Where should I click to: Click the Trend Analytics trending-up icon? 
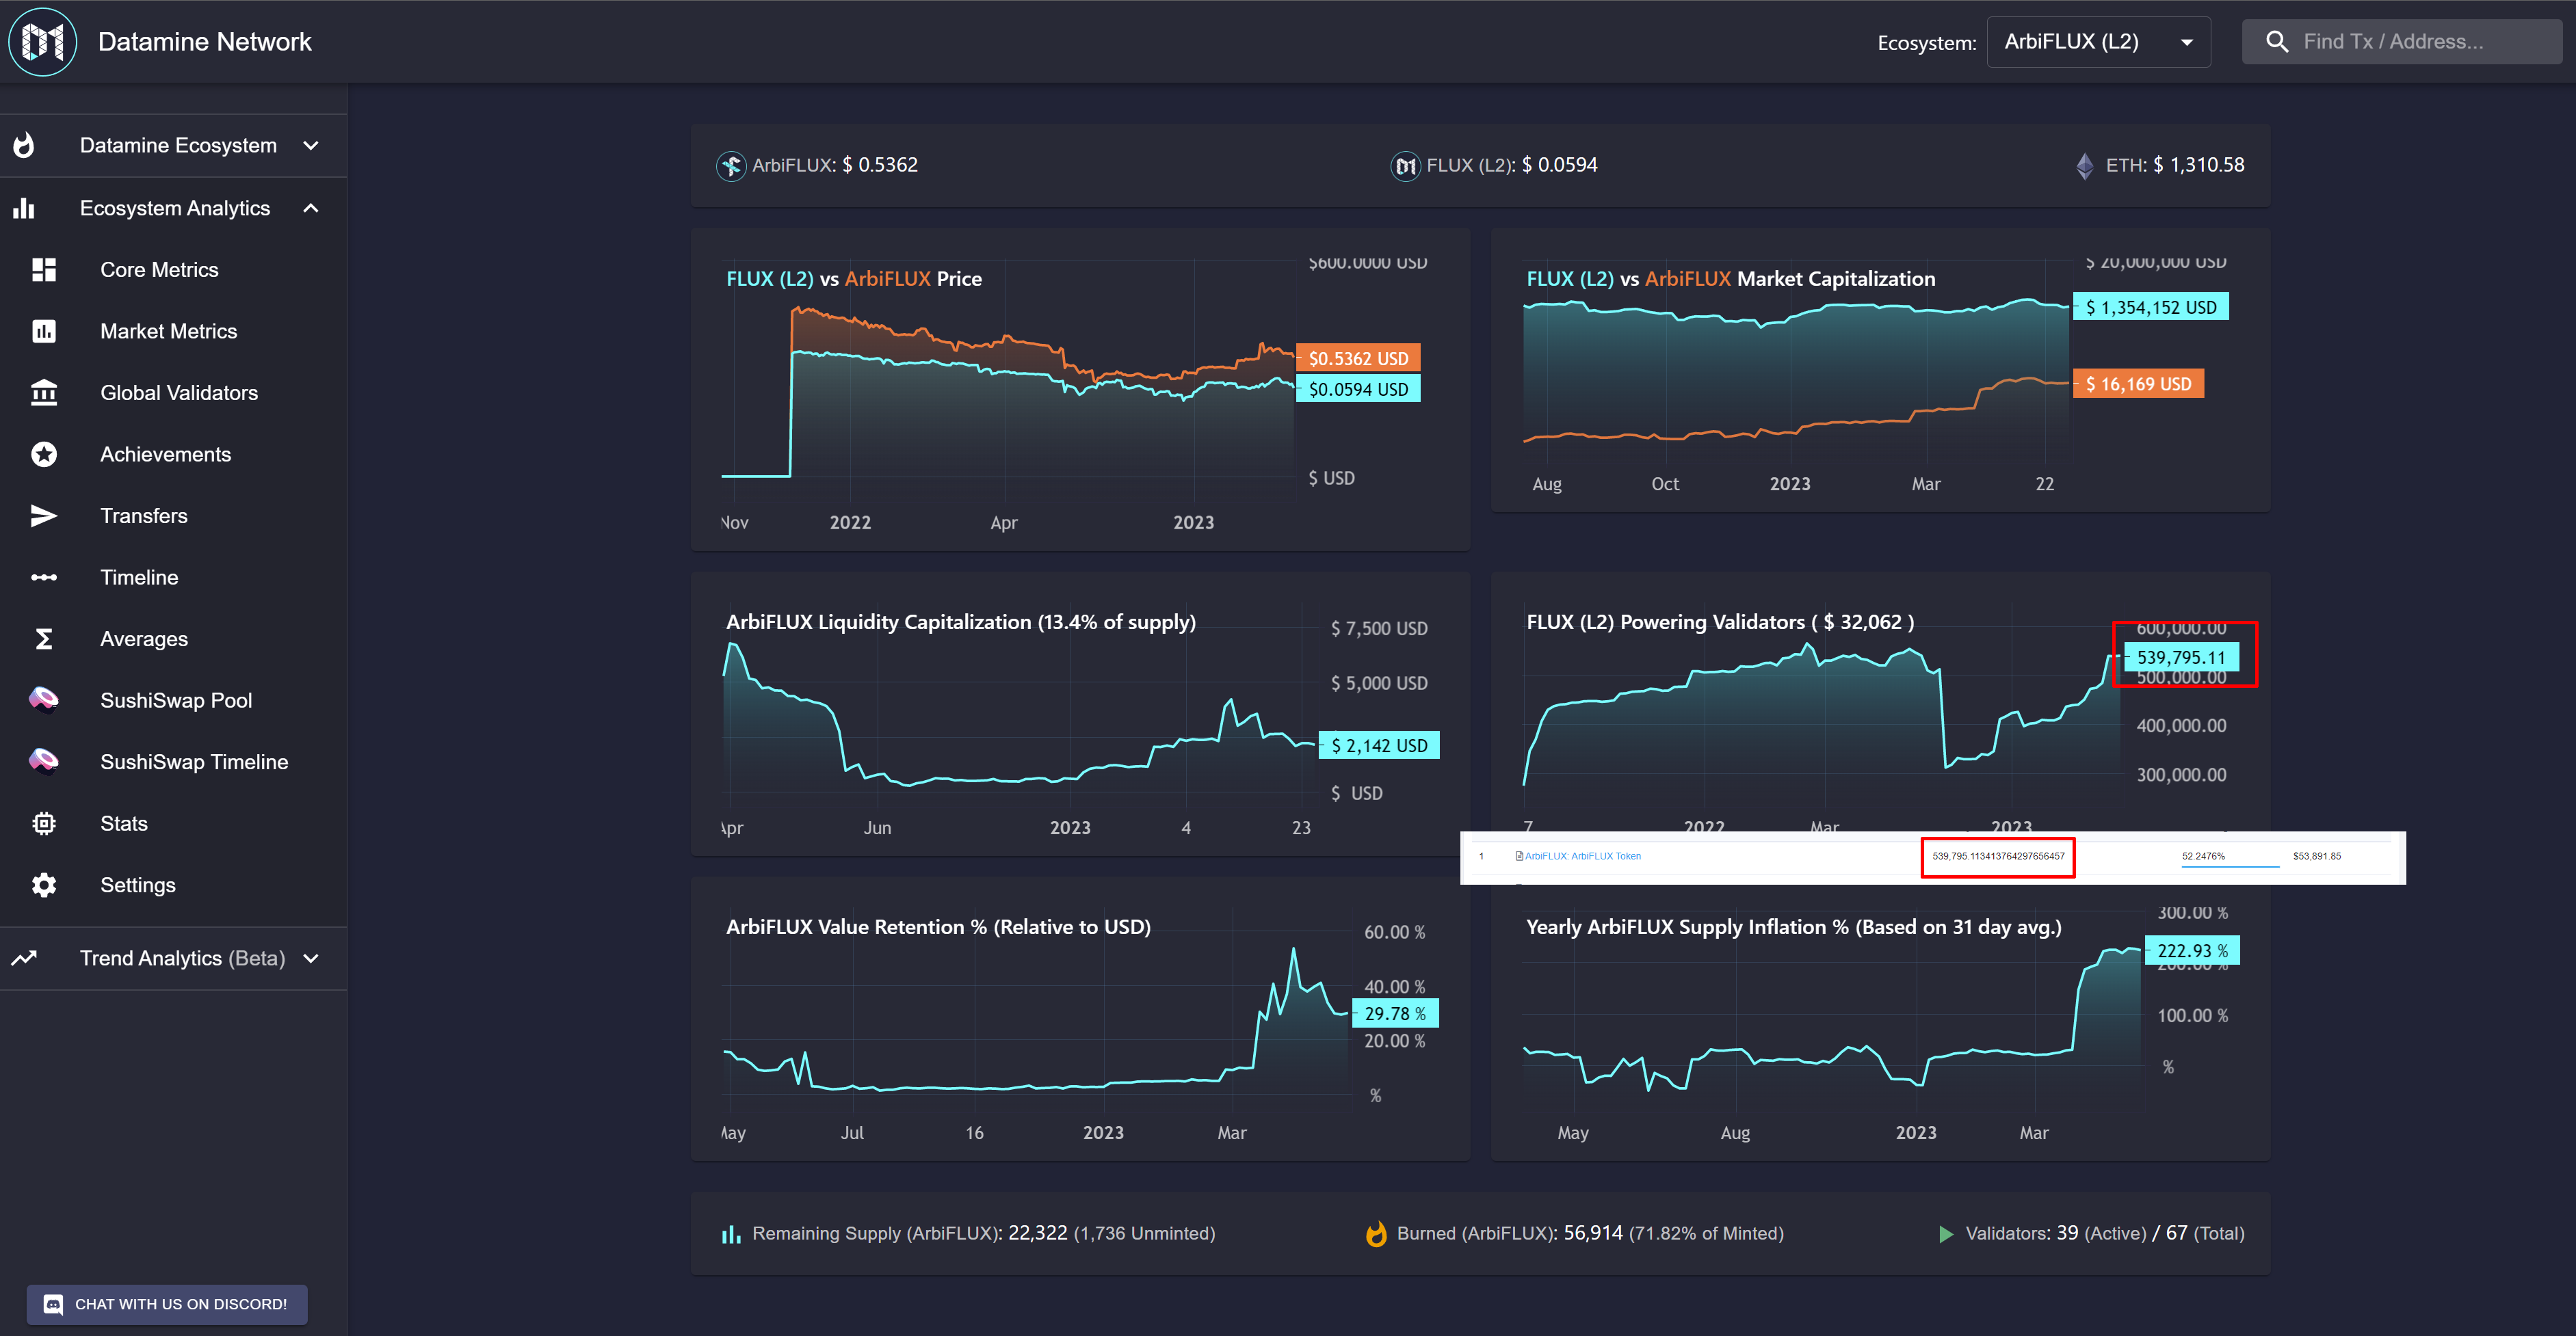pyautogui.click(x=24, y=959)
